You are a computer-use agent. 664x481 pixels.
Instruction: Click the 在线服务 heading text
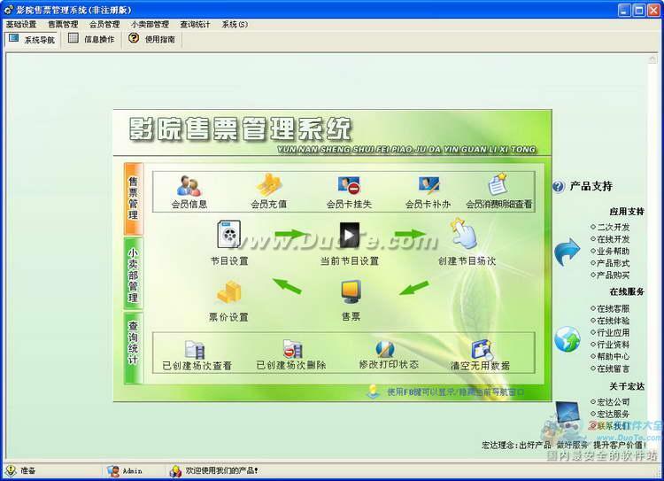pyautogui.click(x=627, y=291)
